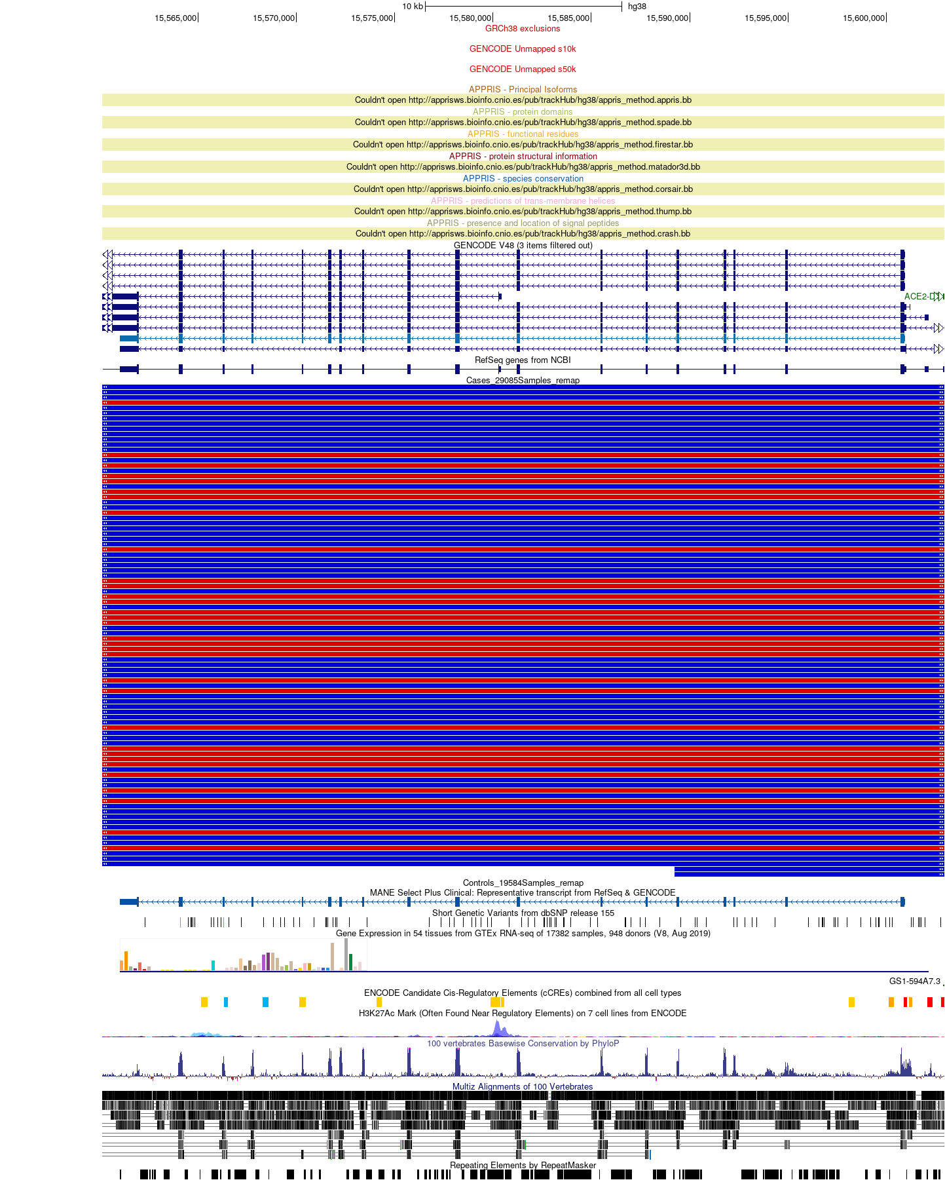945x1180 pixels.
Task: Click the APPRIS - species conservation label
Action: click(x=523, y=179)
